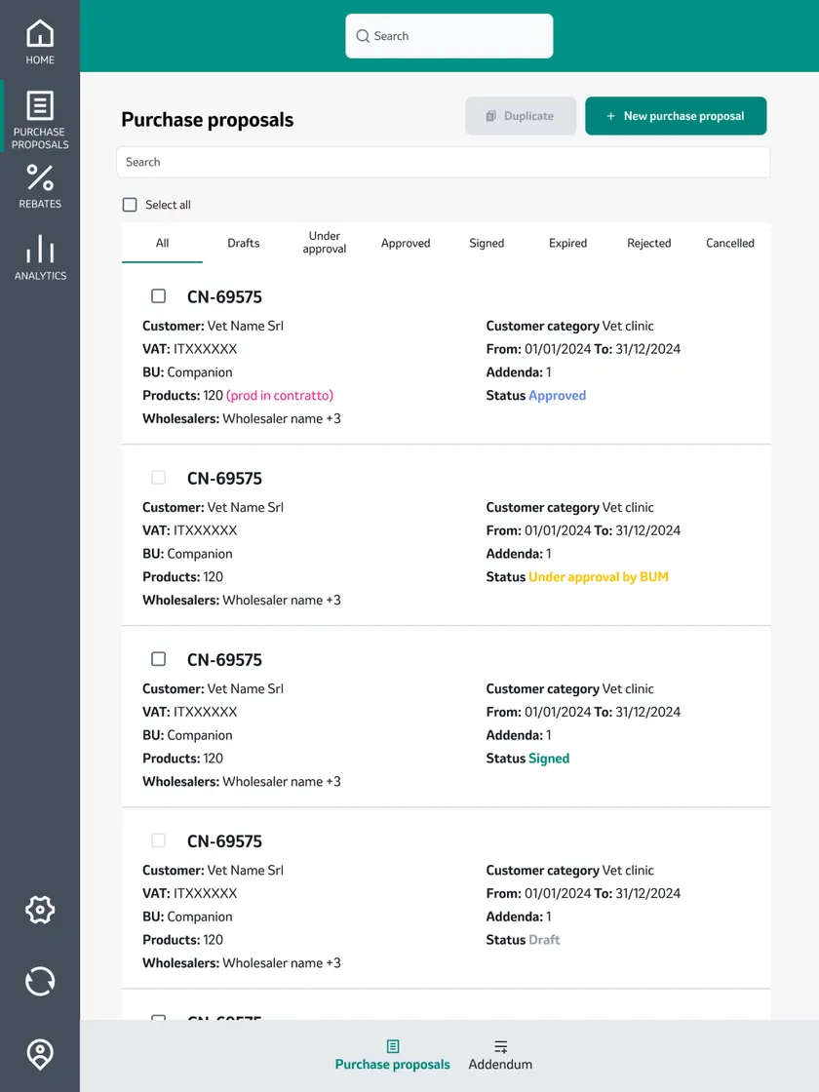Open the Analytics bar chart icon
This screenshot has height=1092, width=819.
click(x=40, y=249)
